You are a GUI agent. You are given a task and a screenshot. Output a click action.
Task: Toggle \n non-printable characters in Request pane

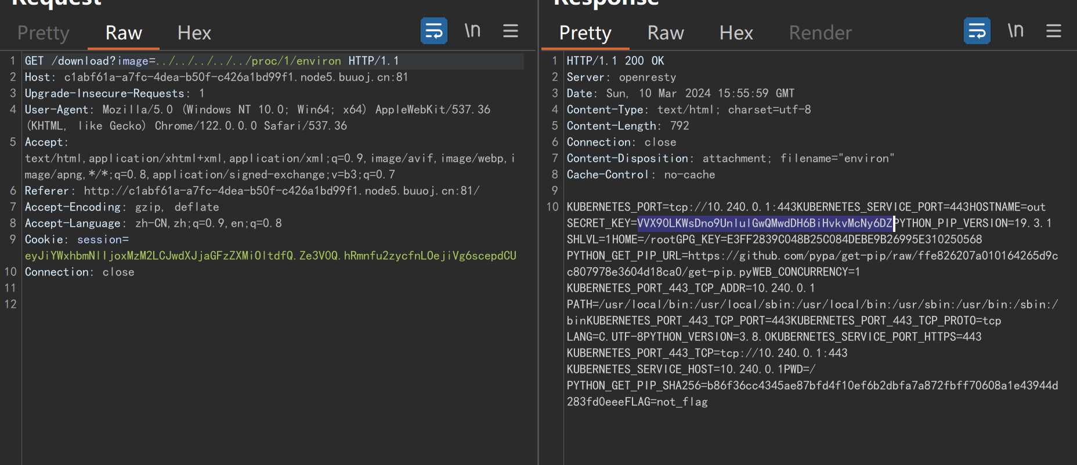(x=472, y=31)
